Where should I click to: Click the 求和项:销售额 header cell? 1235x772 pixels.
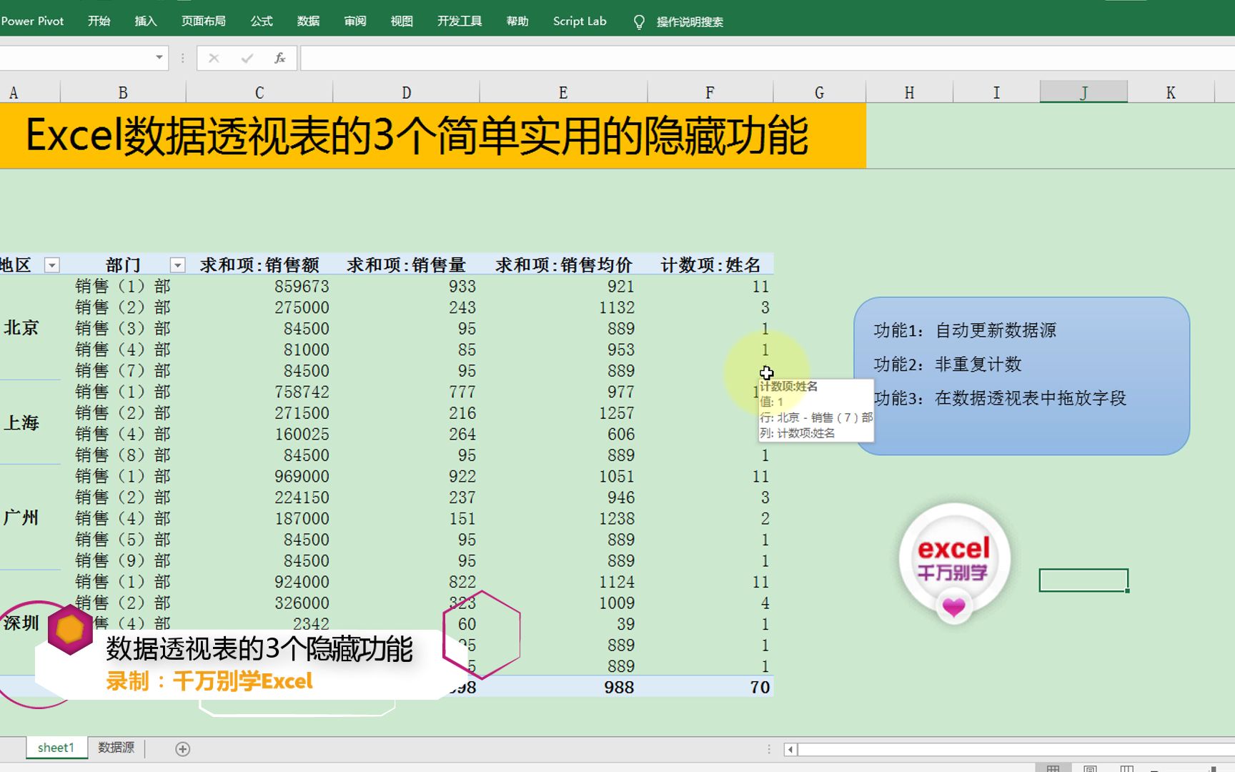pyautogui.click(x=259, y=265)
